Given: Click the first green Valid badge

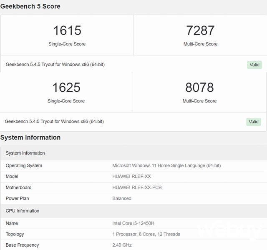Looking at the screenshot, I should [254, 65].
